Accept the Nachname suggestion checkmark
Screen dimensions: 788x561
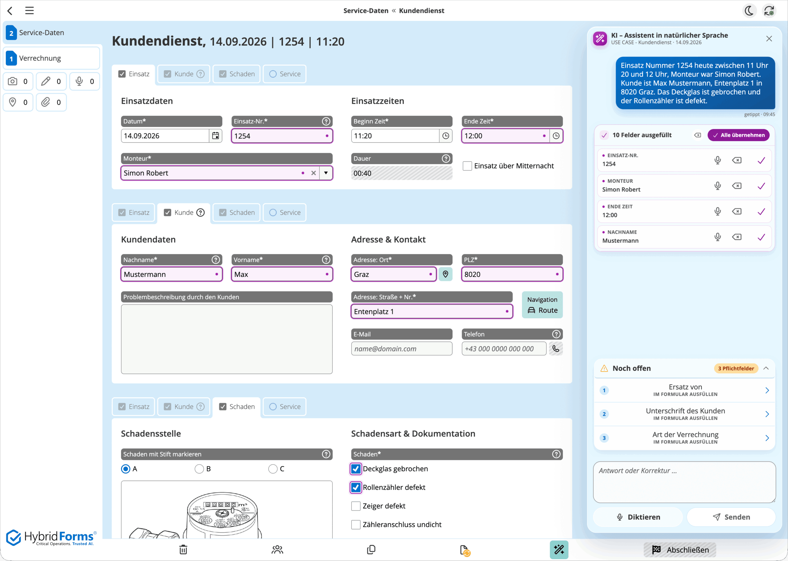pos(761,237)
